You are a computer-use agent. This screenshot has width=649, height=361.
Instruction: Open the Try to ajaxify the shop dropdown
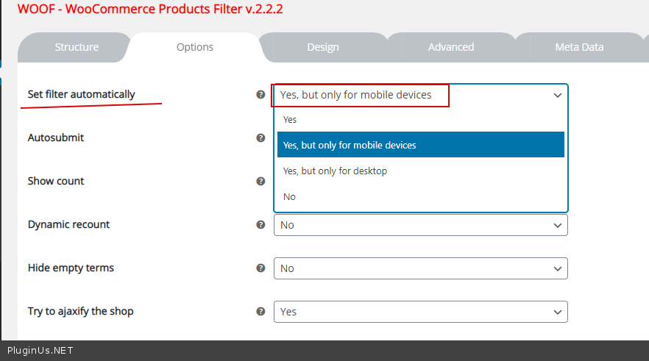(420, 312)
